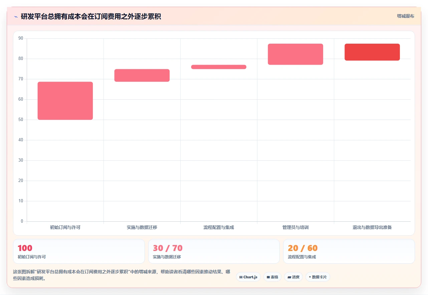This screenshot has height=295, width=428.
Task: Click the 初始订阅与许可 axis label
Action: pyautogui.click(x=65, y=227)
